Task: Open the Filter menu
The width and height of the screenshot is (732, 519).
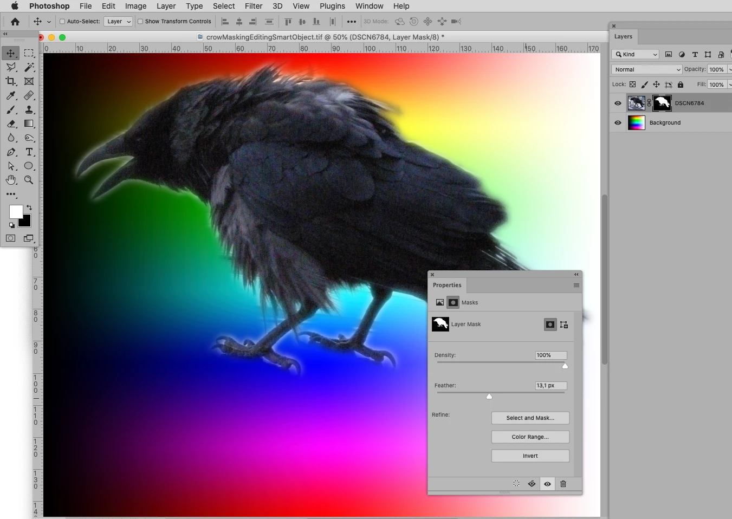Action: coord(254,6)
